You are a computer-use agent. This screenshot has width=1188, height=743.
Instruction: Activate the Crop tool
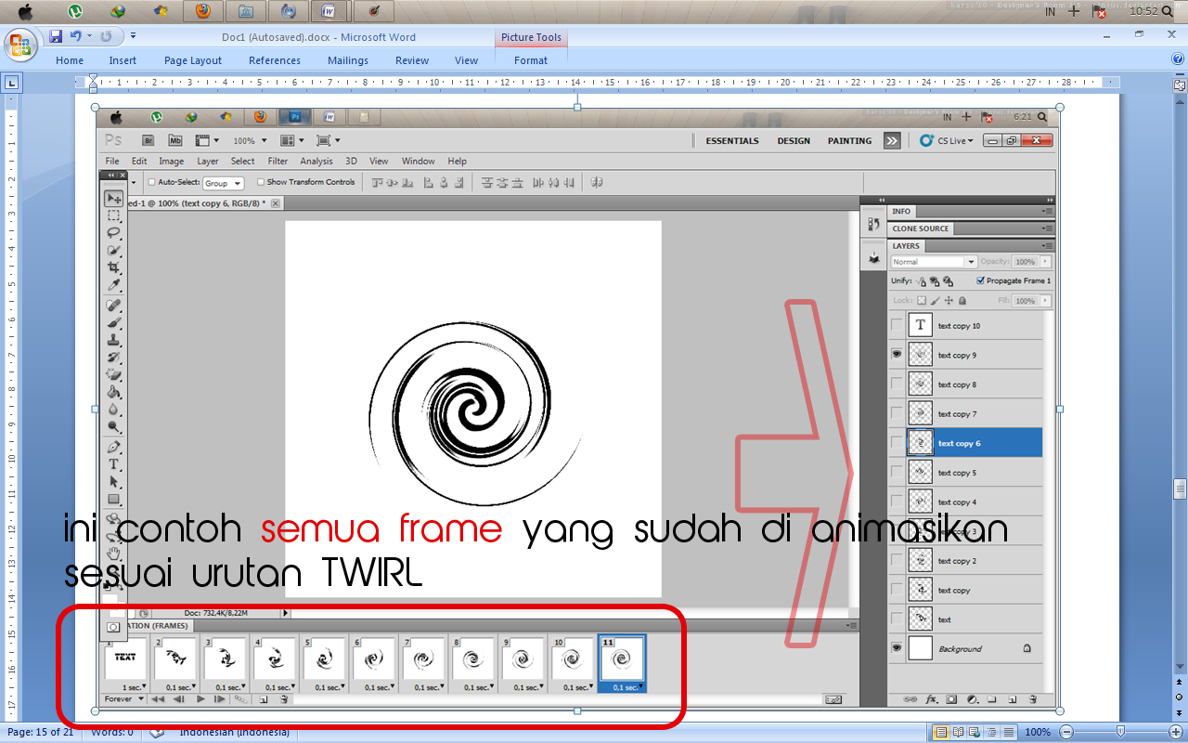click(113, 267)
